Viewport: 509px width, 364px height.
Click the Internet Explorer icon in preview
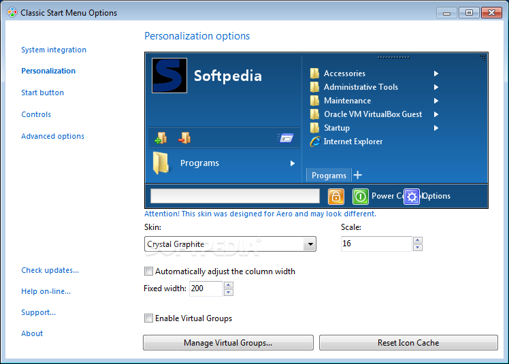click(315, 142)
